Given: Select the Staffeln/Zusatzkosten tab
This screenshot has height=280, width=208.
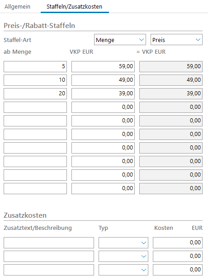Looking at the screenshot, I should (x=75, y=7).
